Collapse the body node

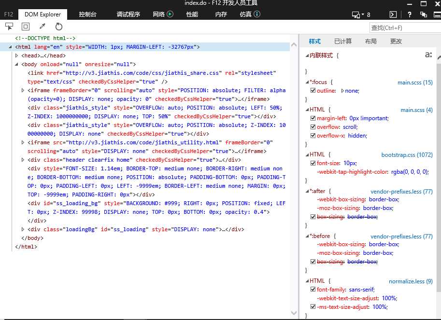pos(16,64)
